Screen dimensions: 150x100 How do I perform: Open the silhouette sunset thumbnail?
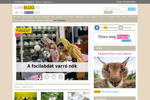[x=26, y=96]
